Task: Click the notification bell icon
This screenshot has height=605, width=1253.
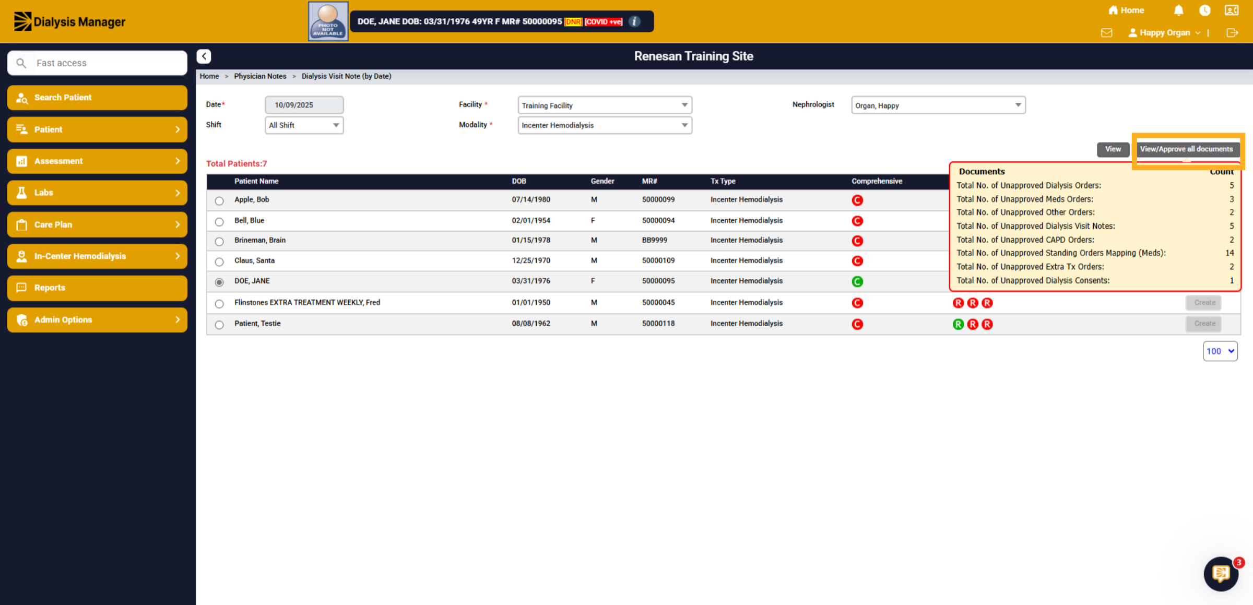Action: tap(1178, 10)
